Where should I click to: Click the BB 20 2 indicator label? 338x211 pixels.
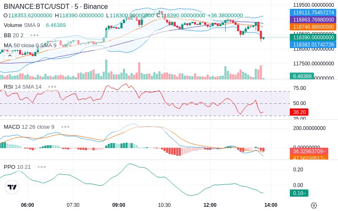(x=14, y=35)
